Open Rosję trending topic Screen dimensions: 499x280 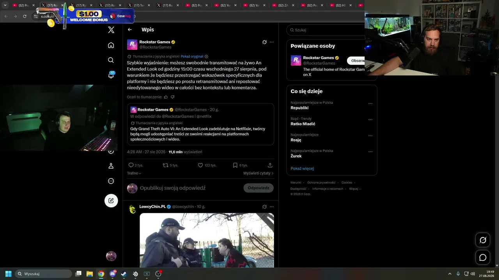pos(296,140)
